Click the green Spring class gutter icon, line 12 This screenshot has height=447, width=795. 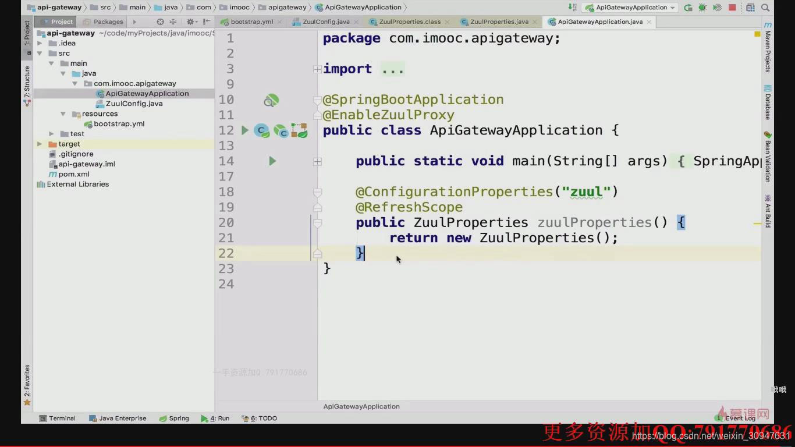tap(281, 130)
